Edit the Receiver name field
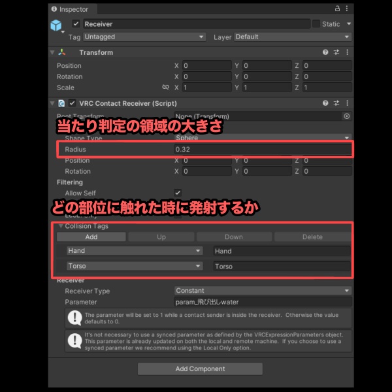This screenshot has width=392, height=392. 197,24
